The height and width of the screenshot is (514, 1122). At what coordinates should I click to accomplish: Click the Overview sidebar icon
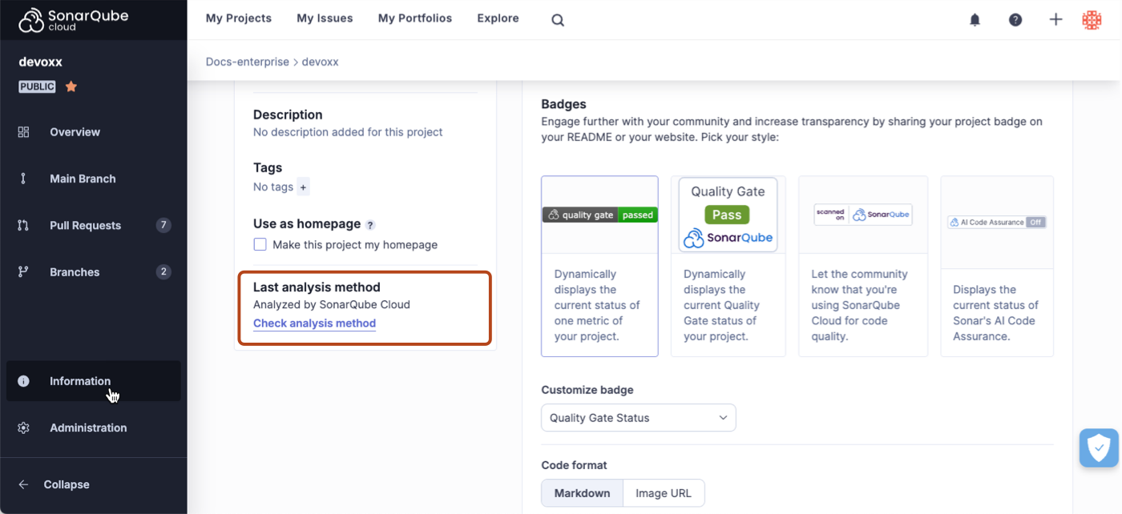(x=23, y=132)
